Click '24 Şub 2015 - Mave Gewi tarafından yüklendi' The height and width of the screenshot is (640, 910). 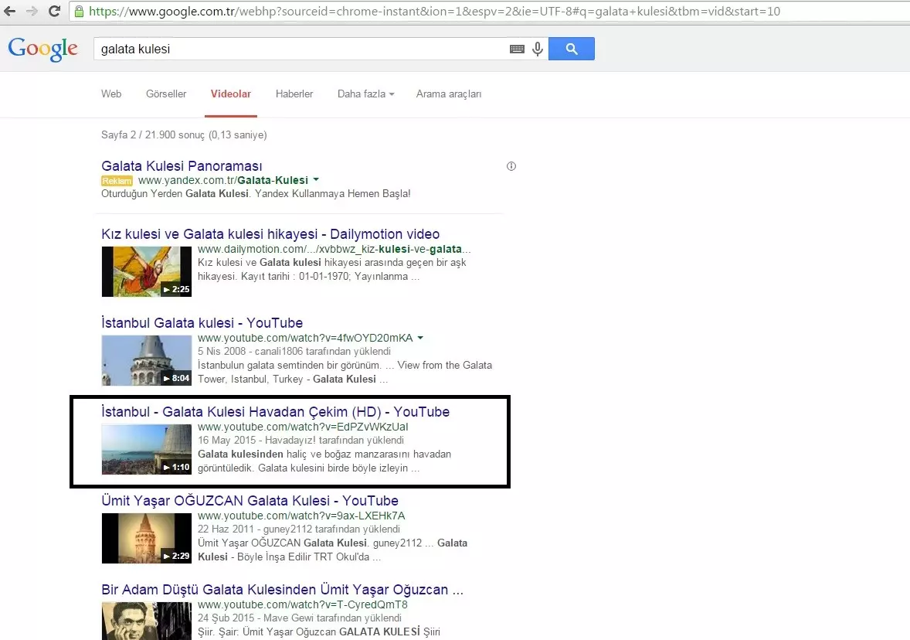point(300,618)
